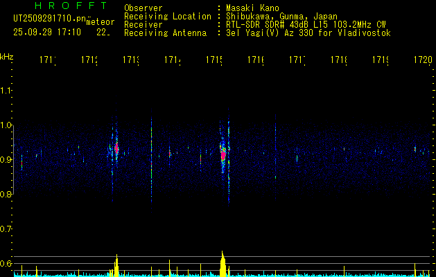
Task: Click the 0.8 frequency axis label
Action: 6,195
